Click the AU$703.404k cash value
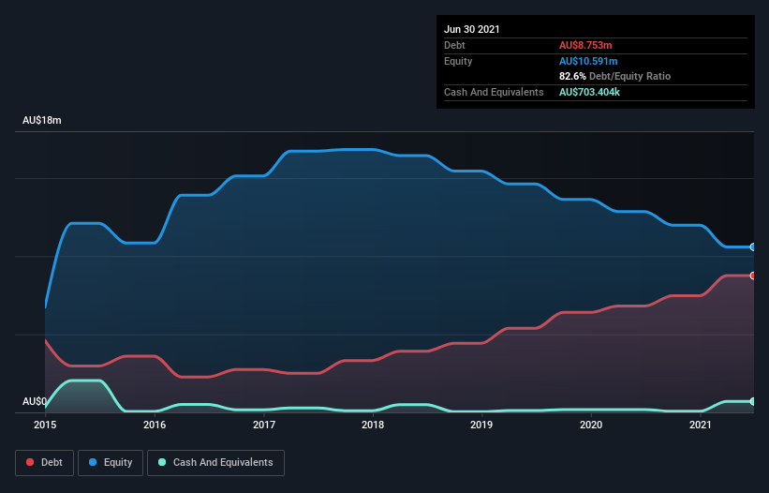769x493 pixels. point(589,92)
